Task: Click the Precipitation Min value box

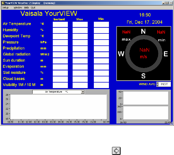Action: [101, 49]
